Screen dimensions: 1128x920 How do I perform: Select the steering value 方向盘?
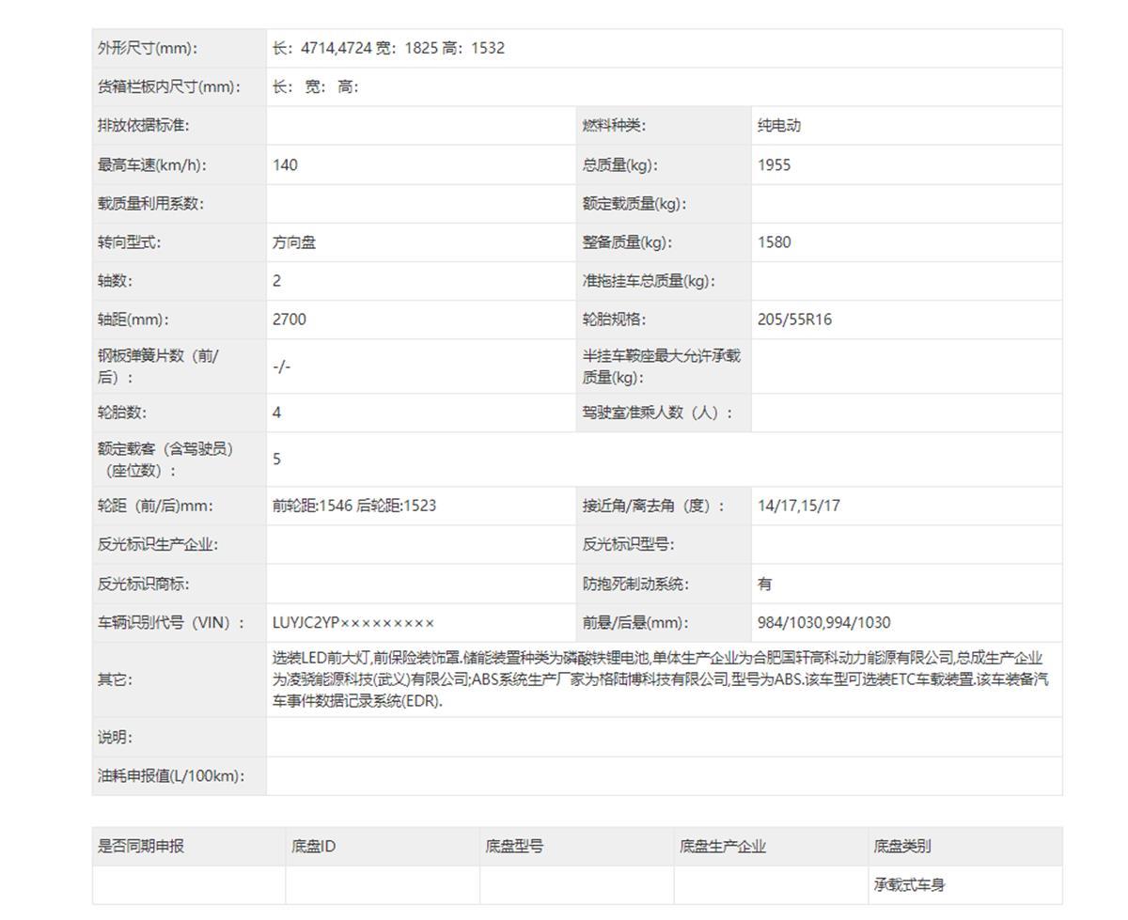click(294, 242)
